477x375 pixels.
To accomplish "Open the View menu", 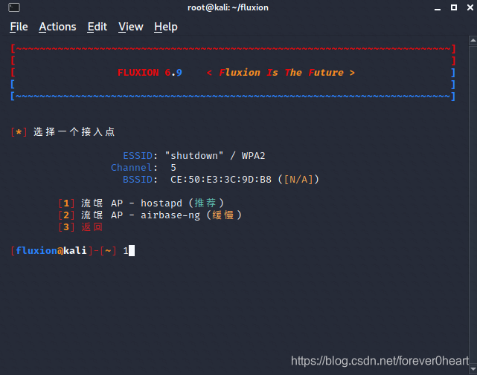I will pyautogui.click(x=131, y=27).
